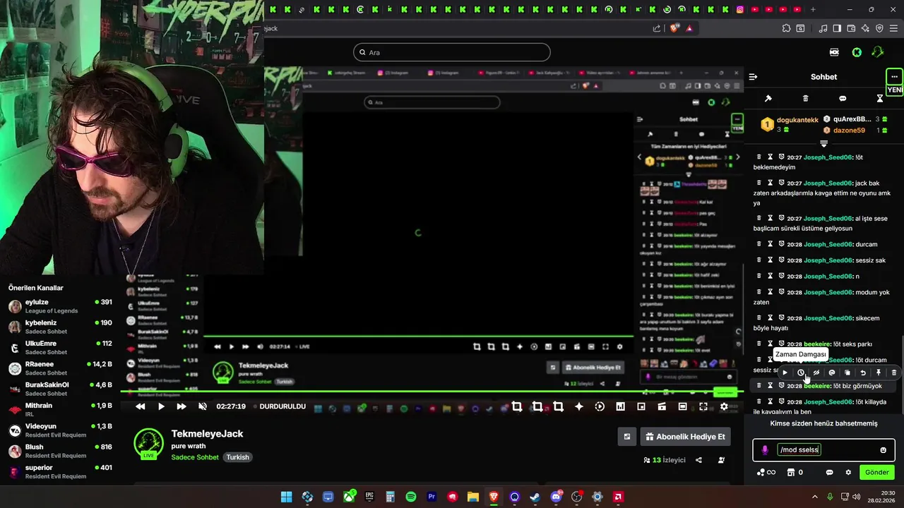Click beekeire username on löt seks parkı message
The width and height of the screenshot is (904, 508).
pos(817,344)
